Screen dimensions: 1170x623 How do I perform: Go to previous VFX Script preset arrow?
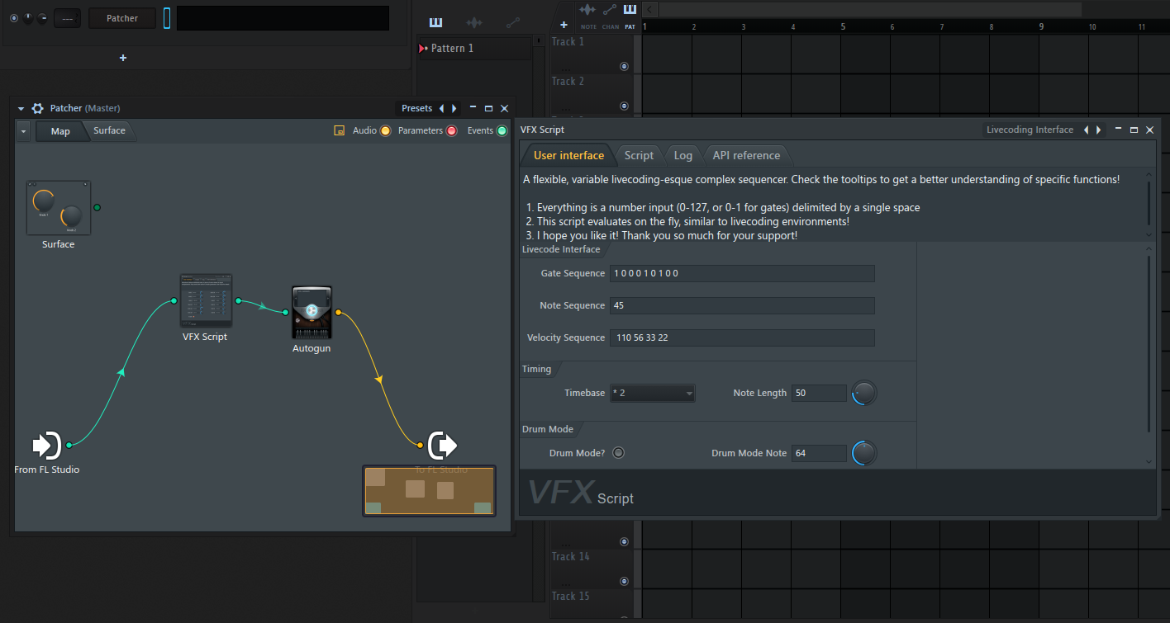coord(1086,130)
